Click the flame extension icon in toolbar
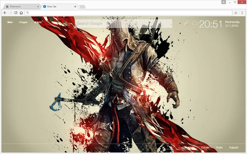The height and width of the screenshot is (154, 247). click(236, 13)
